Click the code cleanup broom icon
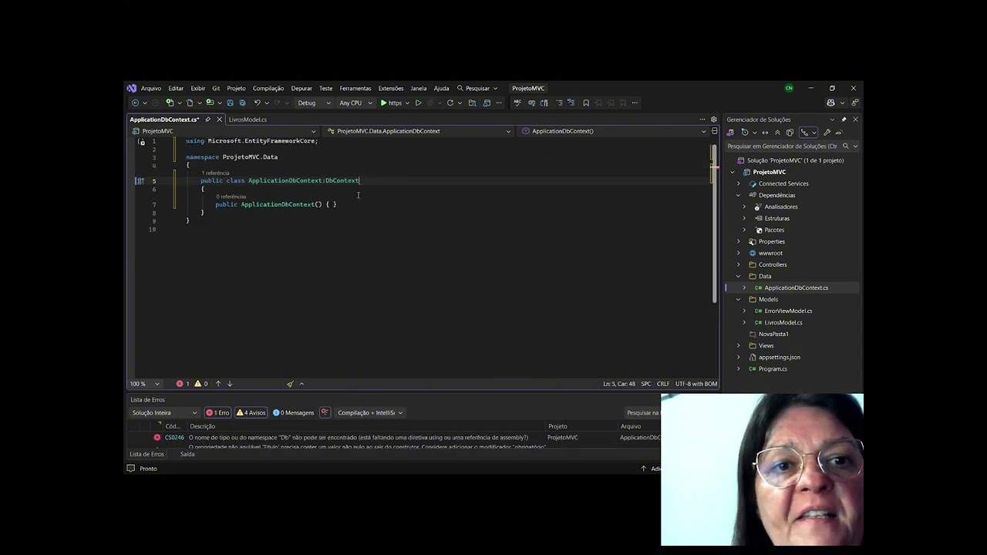Viewport: 987px width, 555px height. click(x=290, y=383)
